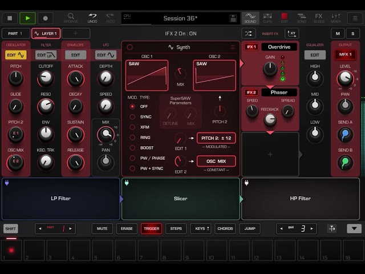Select the Slicer pad
Image resolution: width=365 pixels, height=274 pixels.
pyautogui.click(x=181, y=199)
